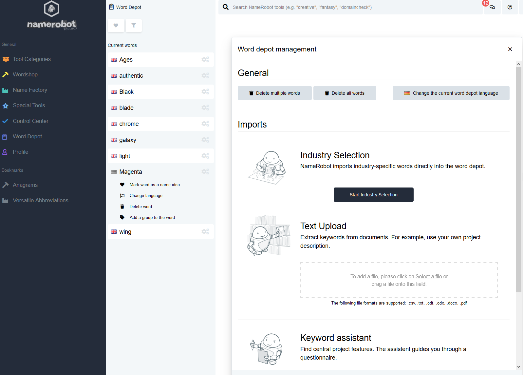Screen dimensions: 523x375
Task: Expand options gear for authentic
Action: pos(205,75)
